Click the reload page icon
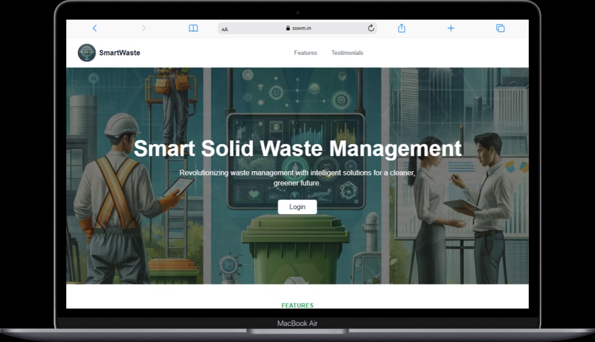 pos(370,28)
